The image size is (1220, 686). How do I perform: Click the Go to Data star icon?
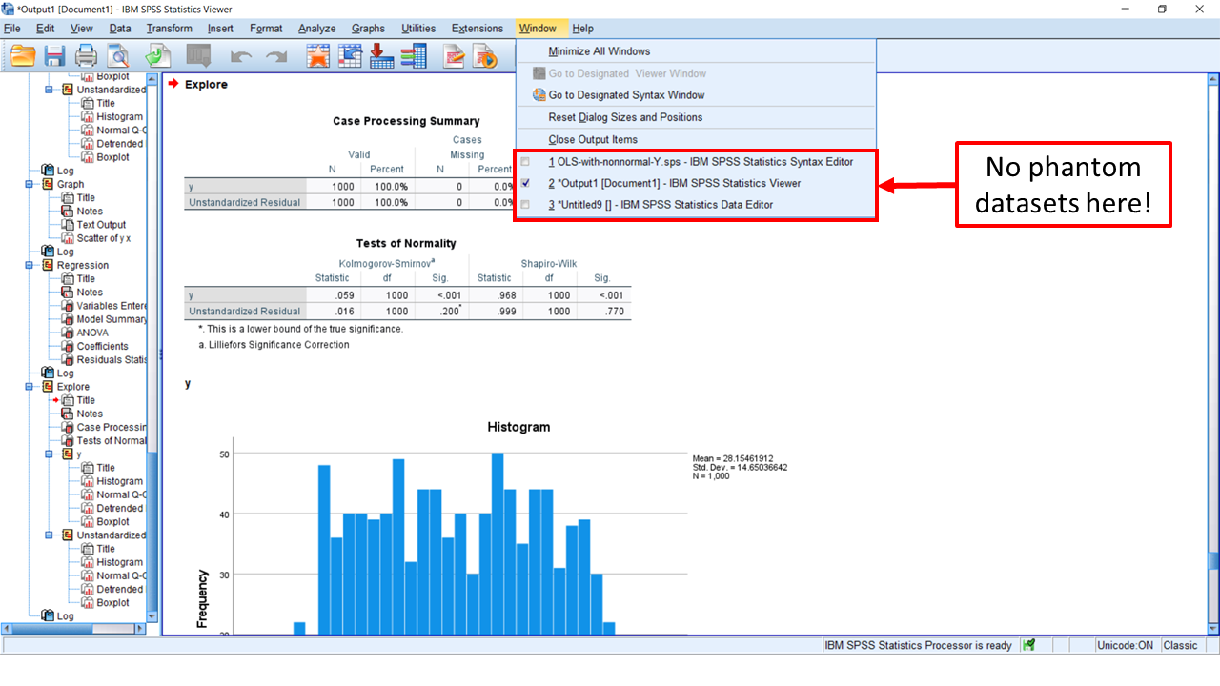tap(317, 56)
